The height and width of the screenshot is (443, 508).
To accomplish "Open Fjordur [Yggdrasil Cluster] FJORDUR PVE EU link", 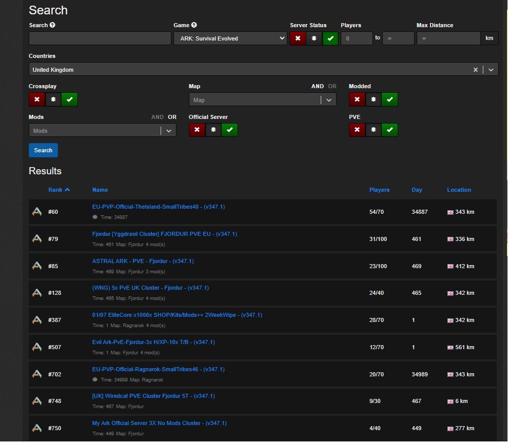I will pos(165,234).
